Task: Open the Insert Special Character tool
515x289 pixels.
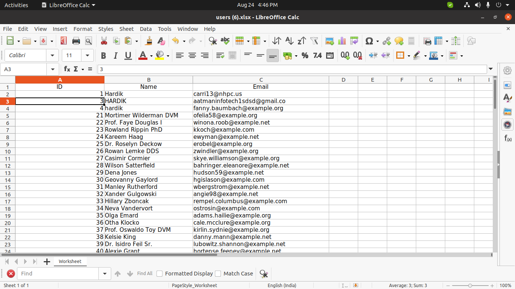Action: (369, 41)
